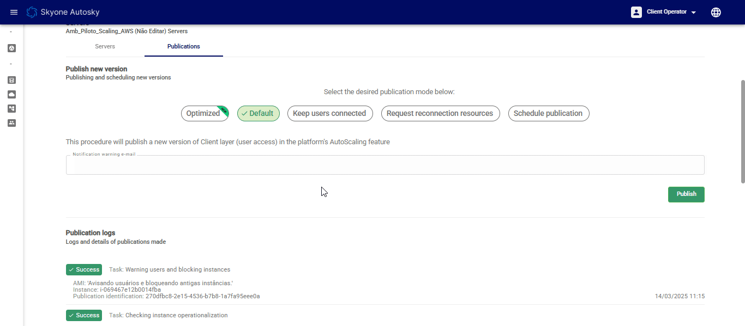The width and height of the screenshot is (745, 326).
Task: Expand the Client Operator dropdown arrow
Action: (694, 13)
